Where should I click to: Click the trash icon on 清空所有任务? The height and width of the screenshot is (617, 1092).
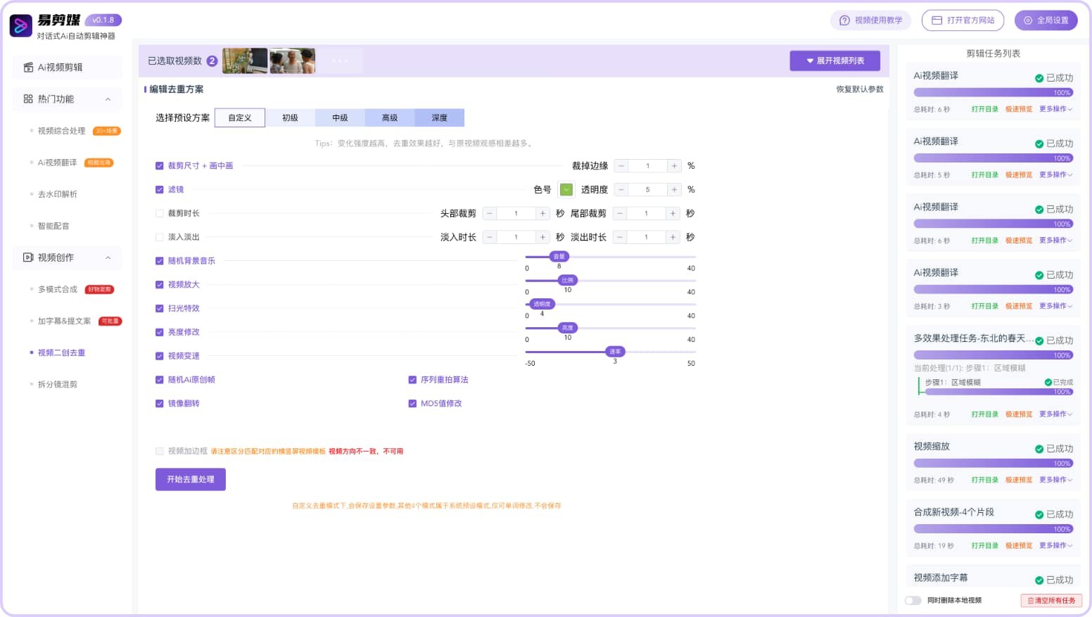(1031, 601)
